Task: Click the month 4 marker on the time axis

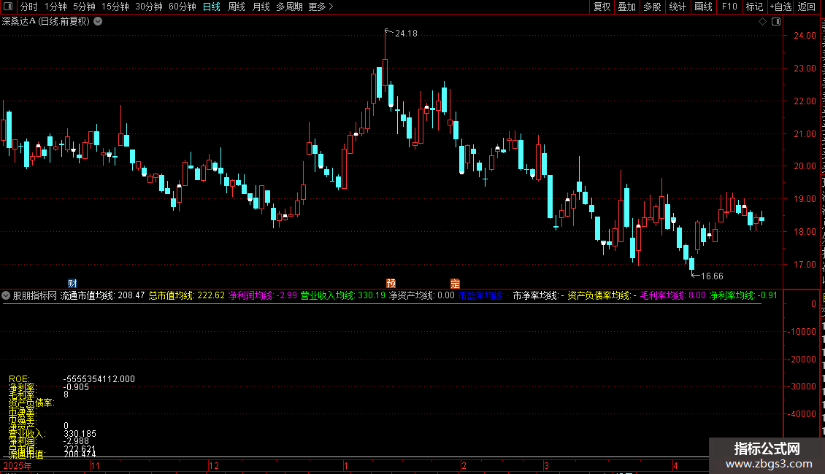Action: [675, 465]
